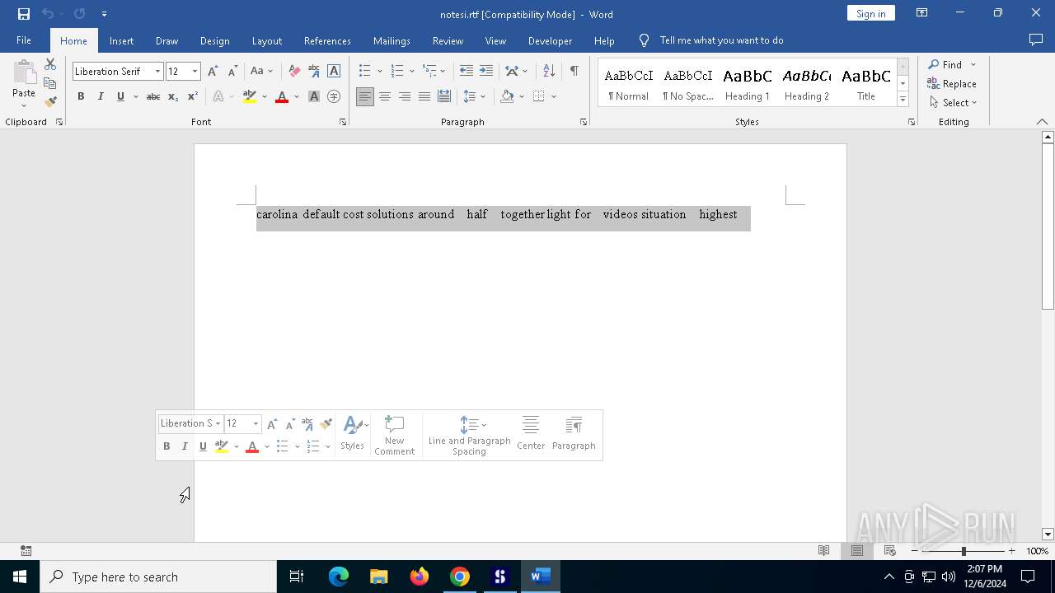
Task: Open Firefox from taskbar
Action: coord(420,577)
